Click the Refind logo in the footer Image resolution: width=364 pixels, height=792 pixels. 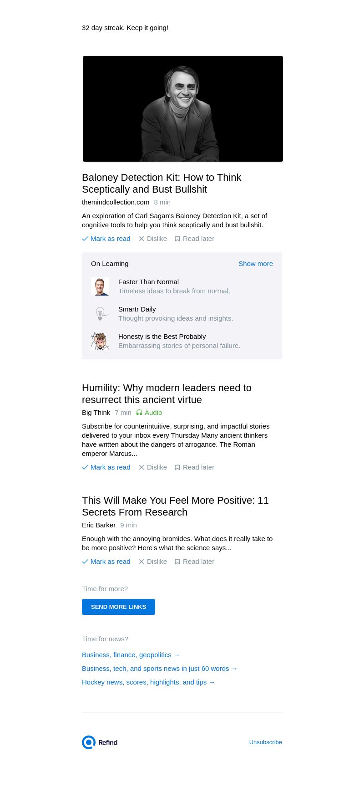coord(100,742)
